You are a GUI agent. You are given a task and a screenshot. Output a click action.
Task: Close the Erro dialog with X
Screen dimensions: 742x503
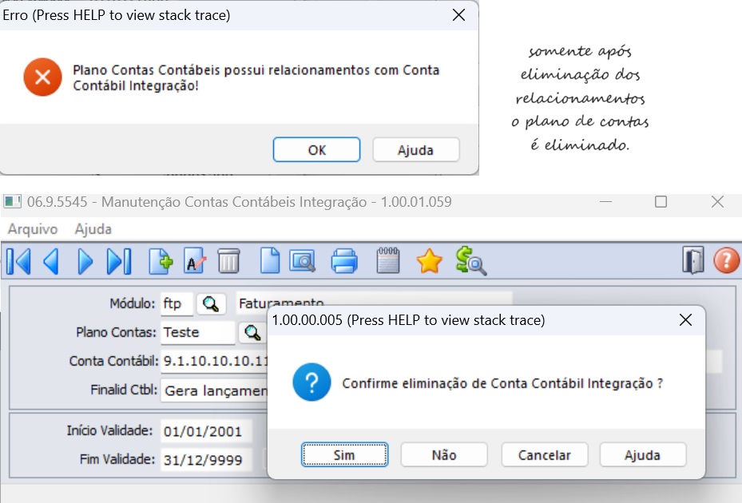(458, 15)
